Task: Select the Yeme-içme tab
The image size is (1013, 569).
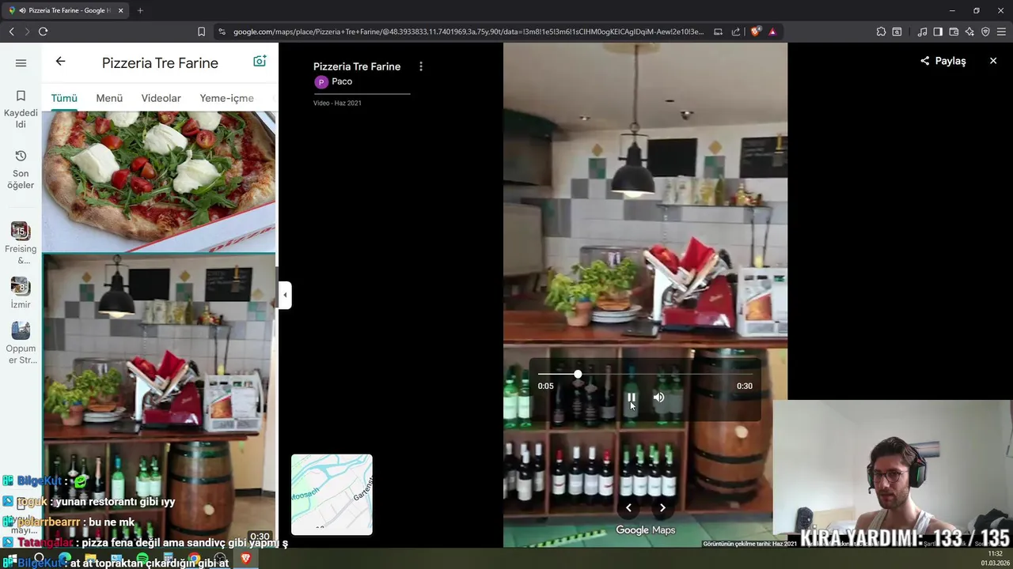Action: point(227,98)
